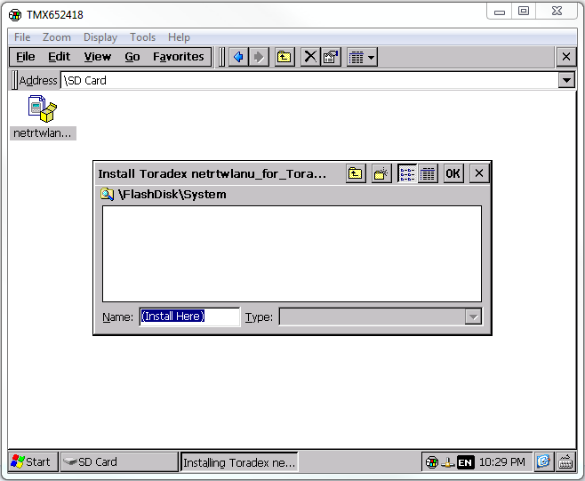Click the Forward arrow in explorer toolbar
This screenshot has width=585, height=481.
pos(259,57)
